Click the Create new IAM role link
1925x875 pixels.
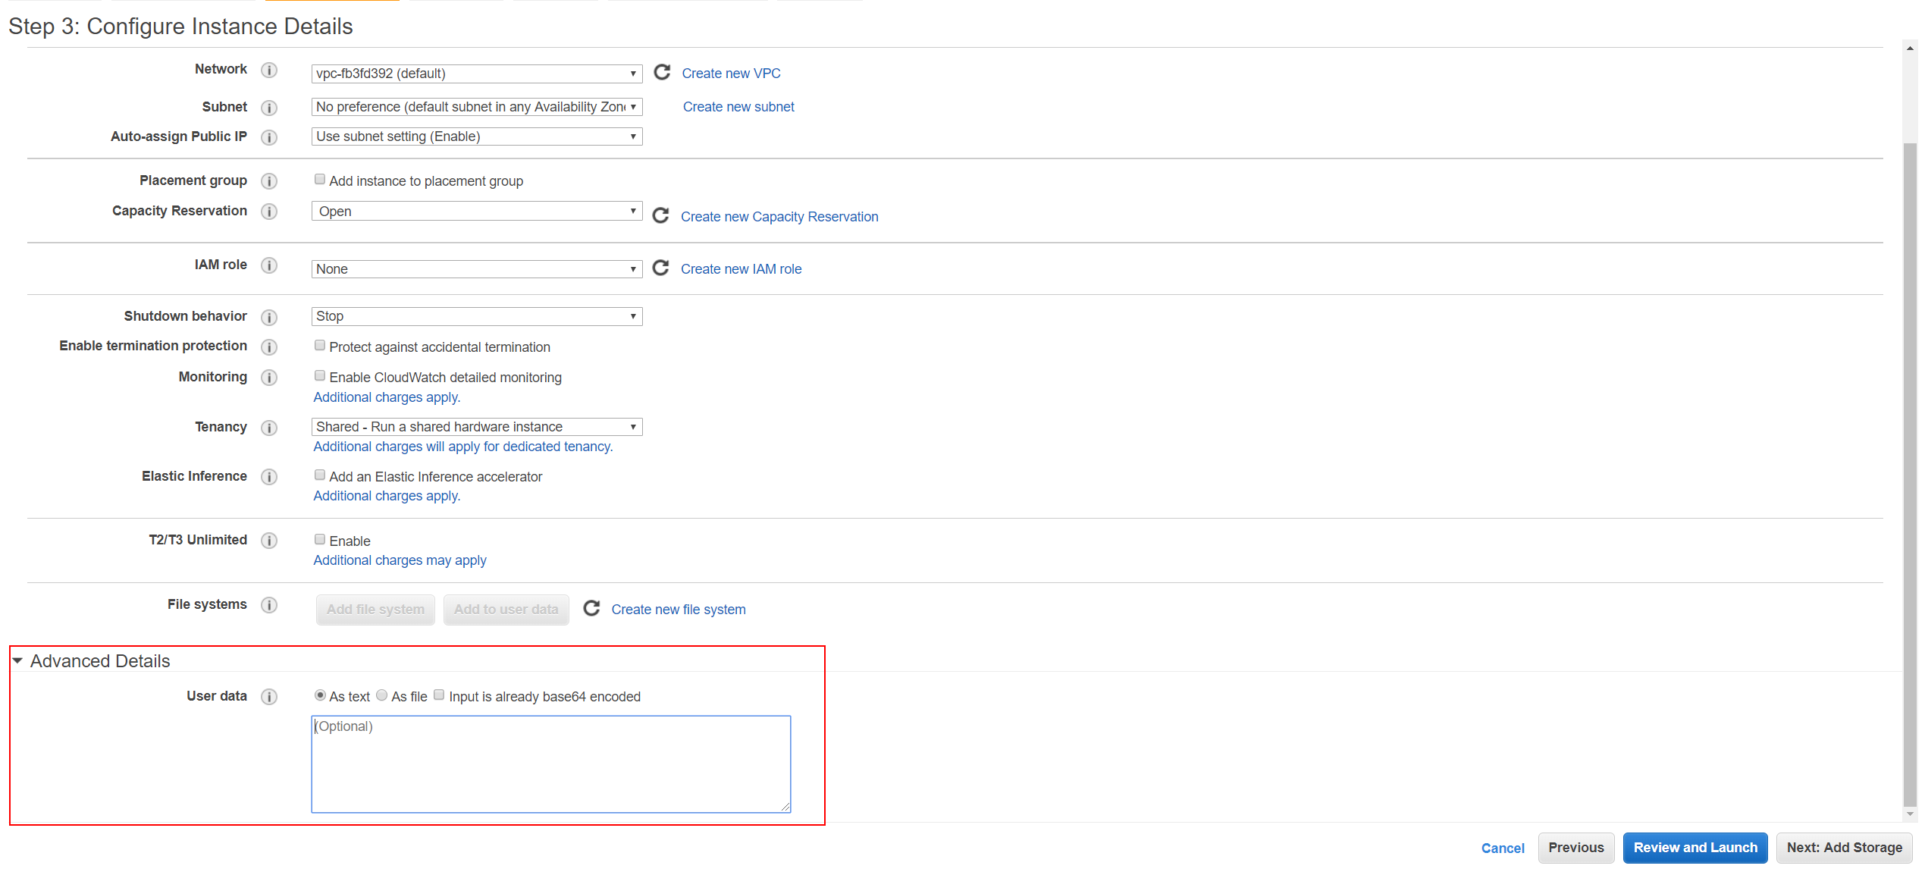click(x=741, y=269)
